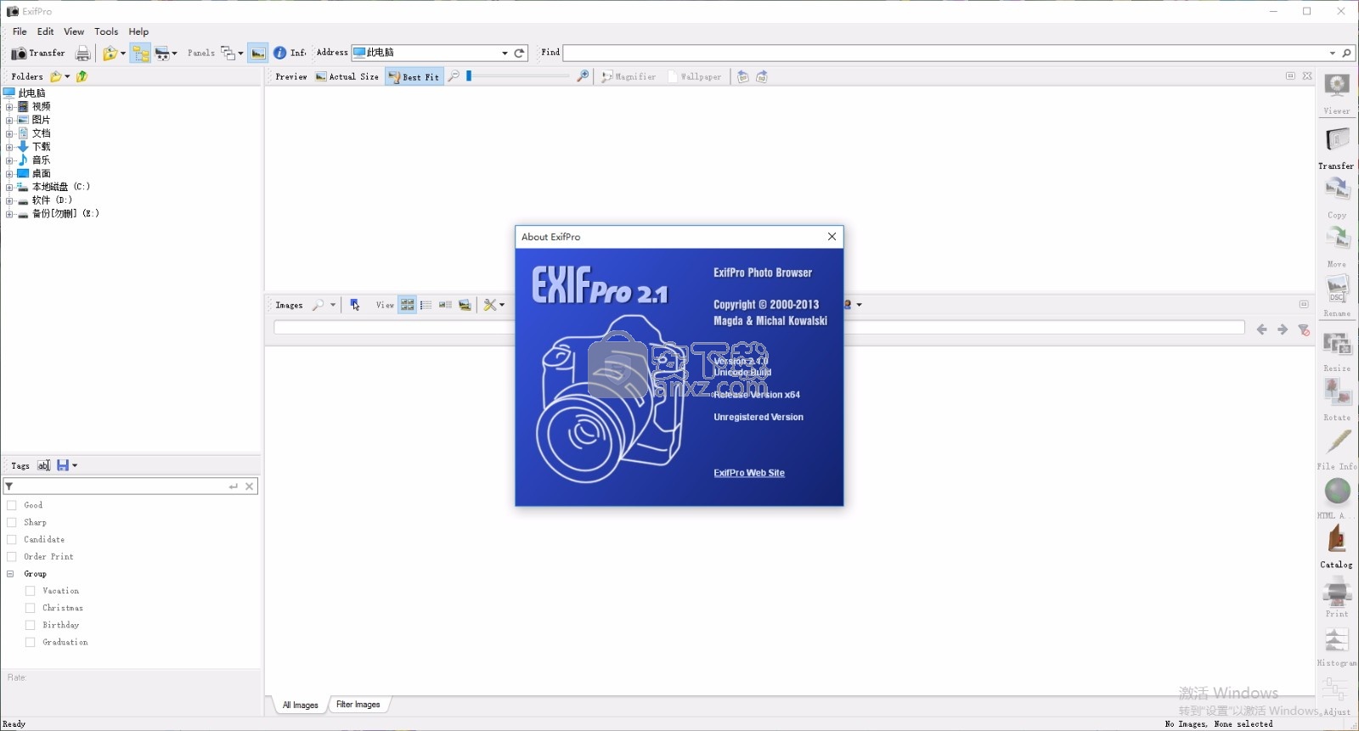
Task: Clear the tags filter with X icon
Action: coord(249,486)
